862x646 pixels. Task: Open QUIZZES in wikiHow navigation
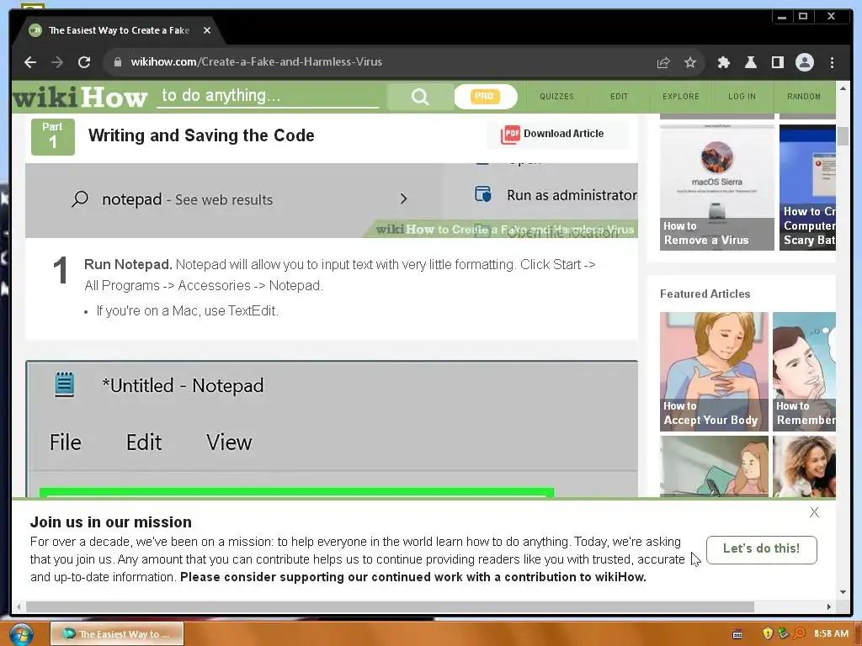(x=556, y=97)
